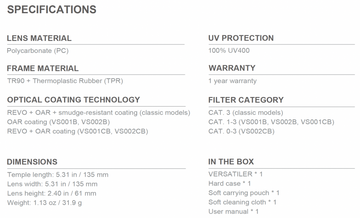Select the FRAME MATERIAL heading
This screenshot has height=218, width=360.
[43, 68]
